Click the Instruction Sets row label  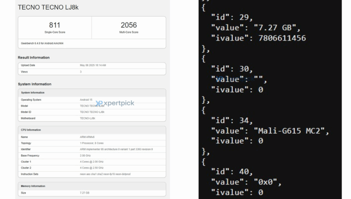(29, 174)
